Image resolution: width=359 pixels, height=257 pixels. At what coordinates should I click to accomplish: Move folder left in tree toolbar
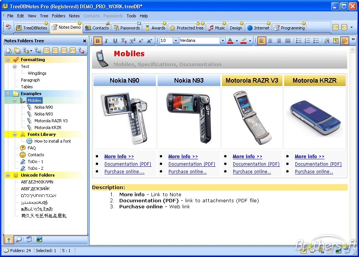point(47,51)
